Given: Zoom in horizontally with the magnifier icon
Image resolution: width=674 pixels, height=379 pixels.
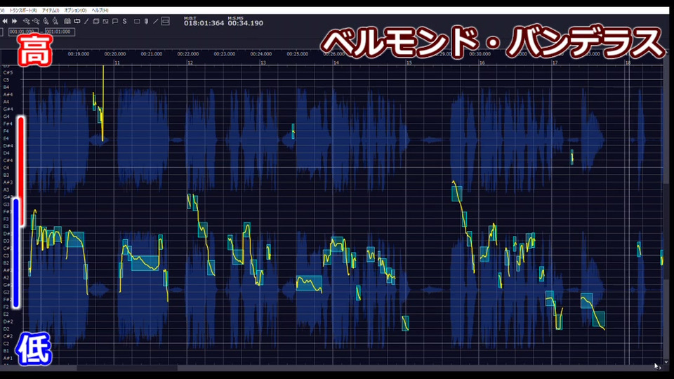Looking at the screenshot, I should [27, 22].
